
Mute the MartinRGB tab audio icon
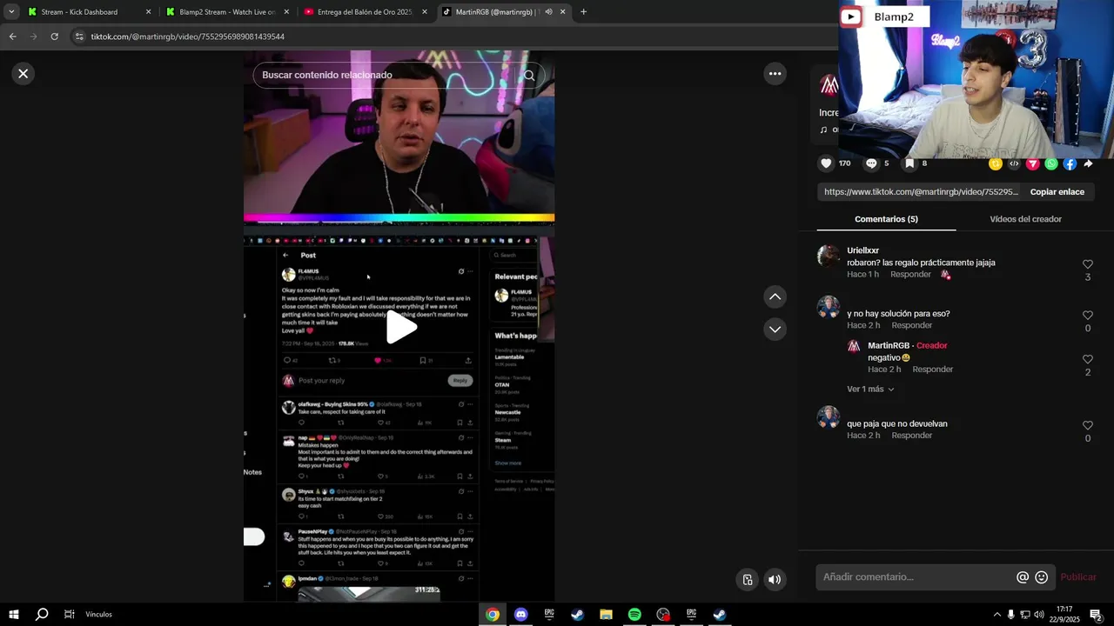tap(548, 12)
